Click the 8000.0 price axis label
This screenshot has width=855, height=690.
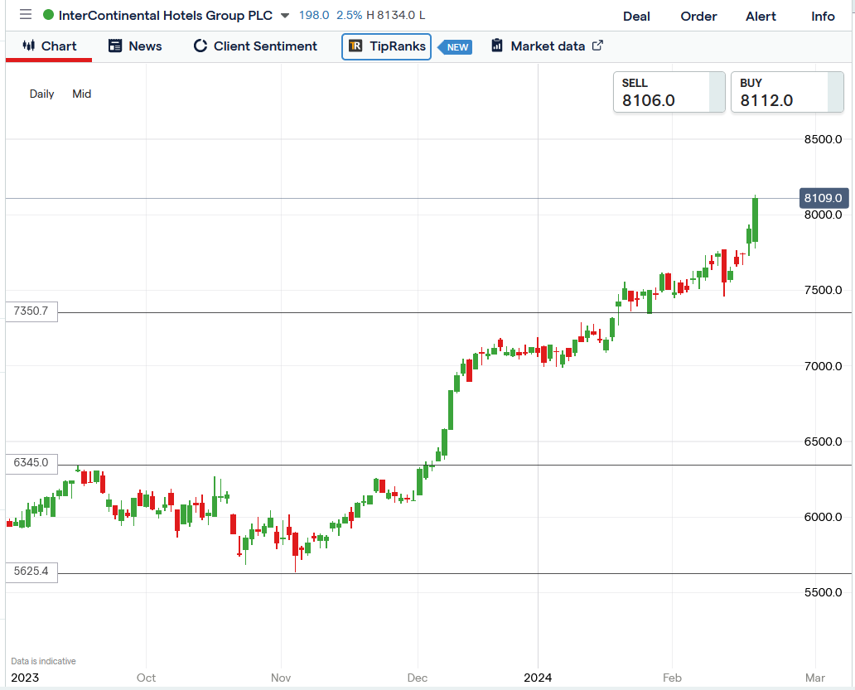(x=823, y=215)
